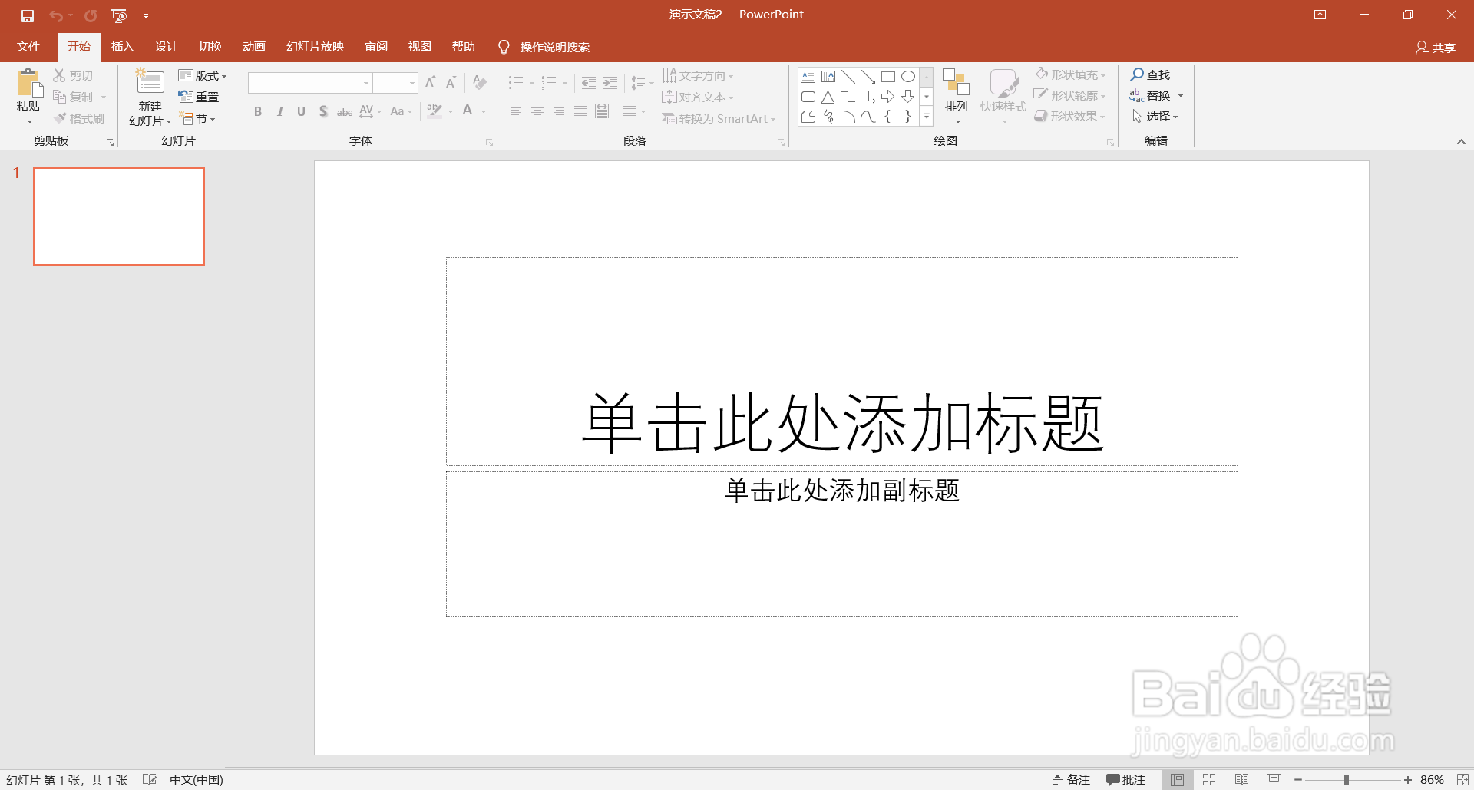Switch to reading view icon
This screenshot has width=1474, height=790.
point(1241,780)
